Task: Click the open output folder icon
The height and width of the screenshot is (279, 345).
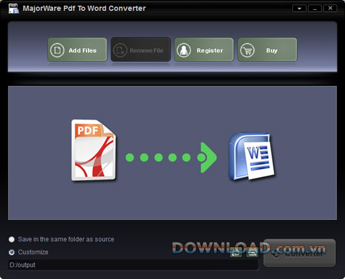Action: pyautogui.click(x=252, y=252)
